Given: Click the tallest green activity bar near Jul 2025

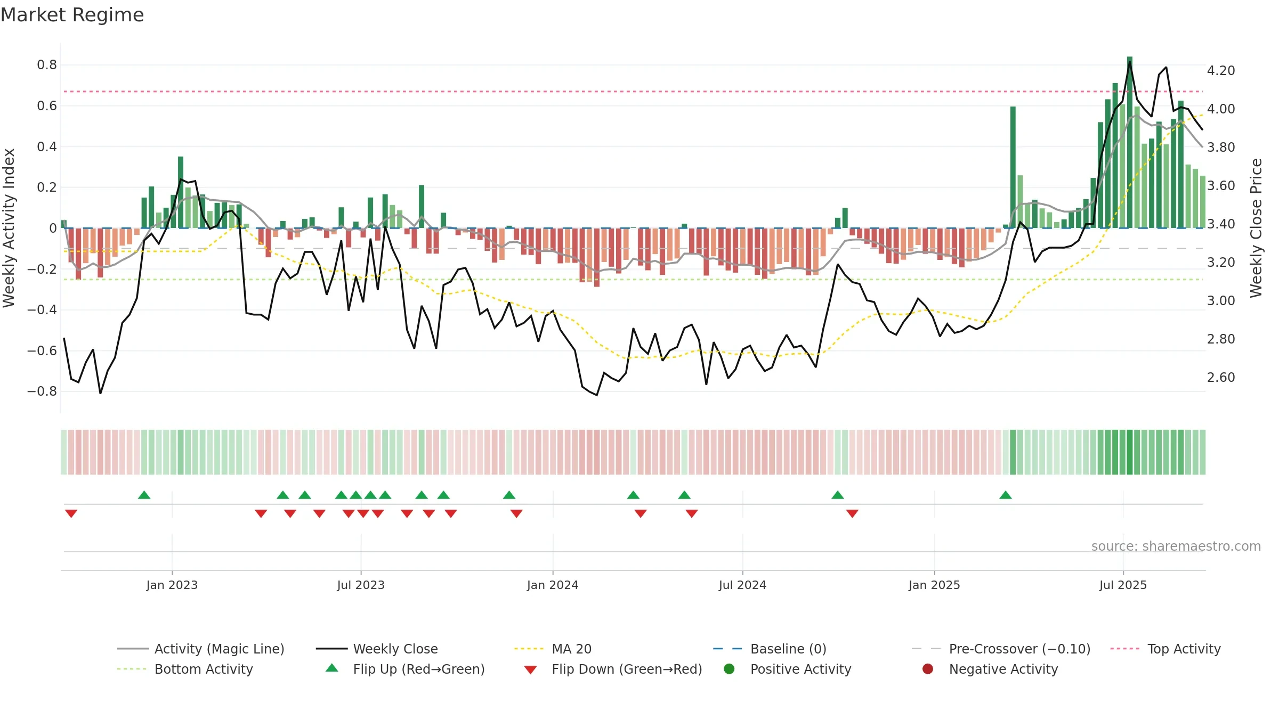Looking at the screenshot, I should pos(1130,142).
